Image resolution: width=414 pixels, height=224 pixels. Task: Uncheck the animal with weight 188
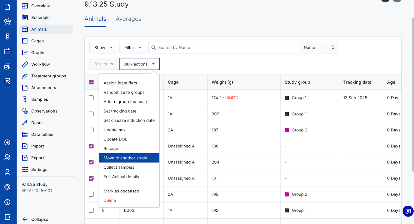coord(91,146)
